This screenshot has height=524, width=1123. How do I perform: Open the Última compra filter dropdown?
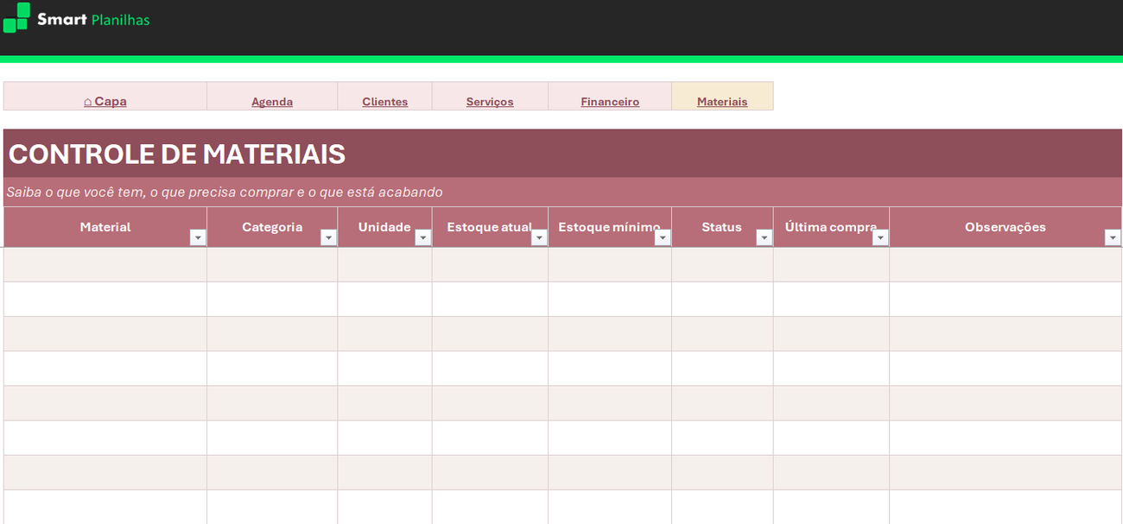(880, 238)
